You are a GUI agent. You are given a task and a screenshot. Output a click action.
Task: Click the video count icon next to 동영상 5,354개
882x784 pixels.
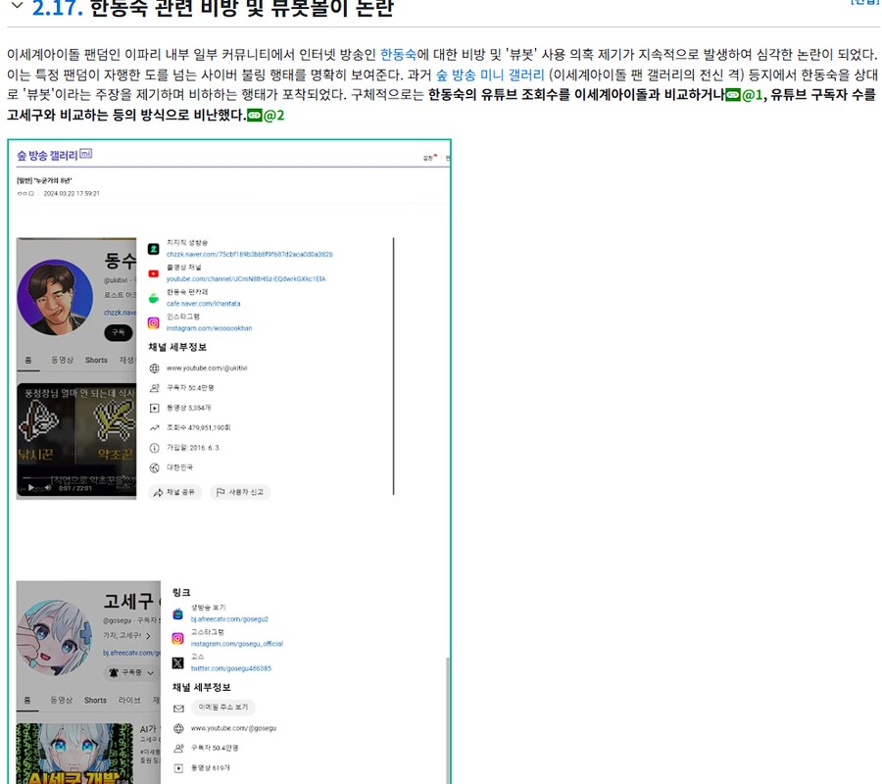point(154,408)
